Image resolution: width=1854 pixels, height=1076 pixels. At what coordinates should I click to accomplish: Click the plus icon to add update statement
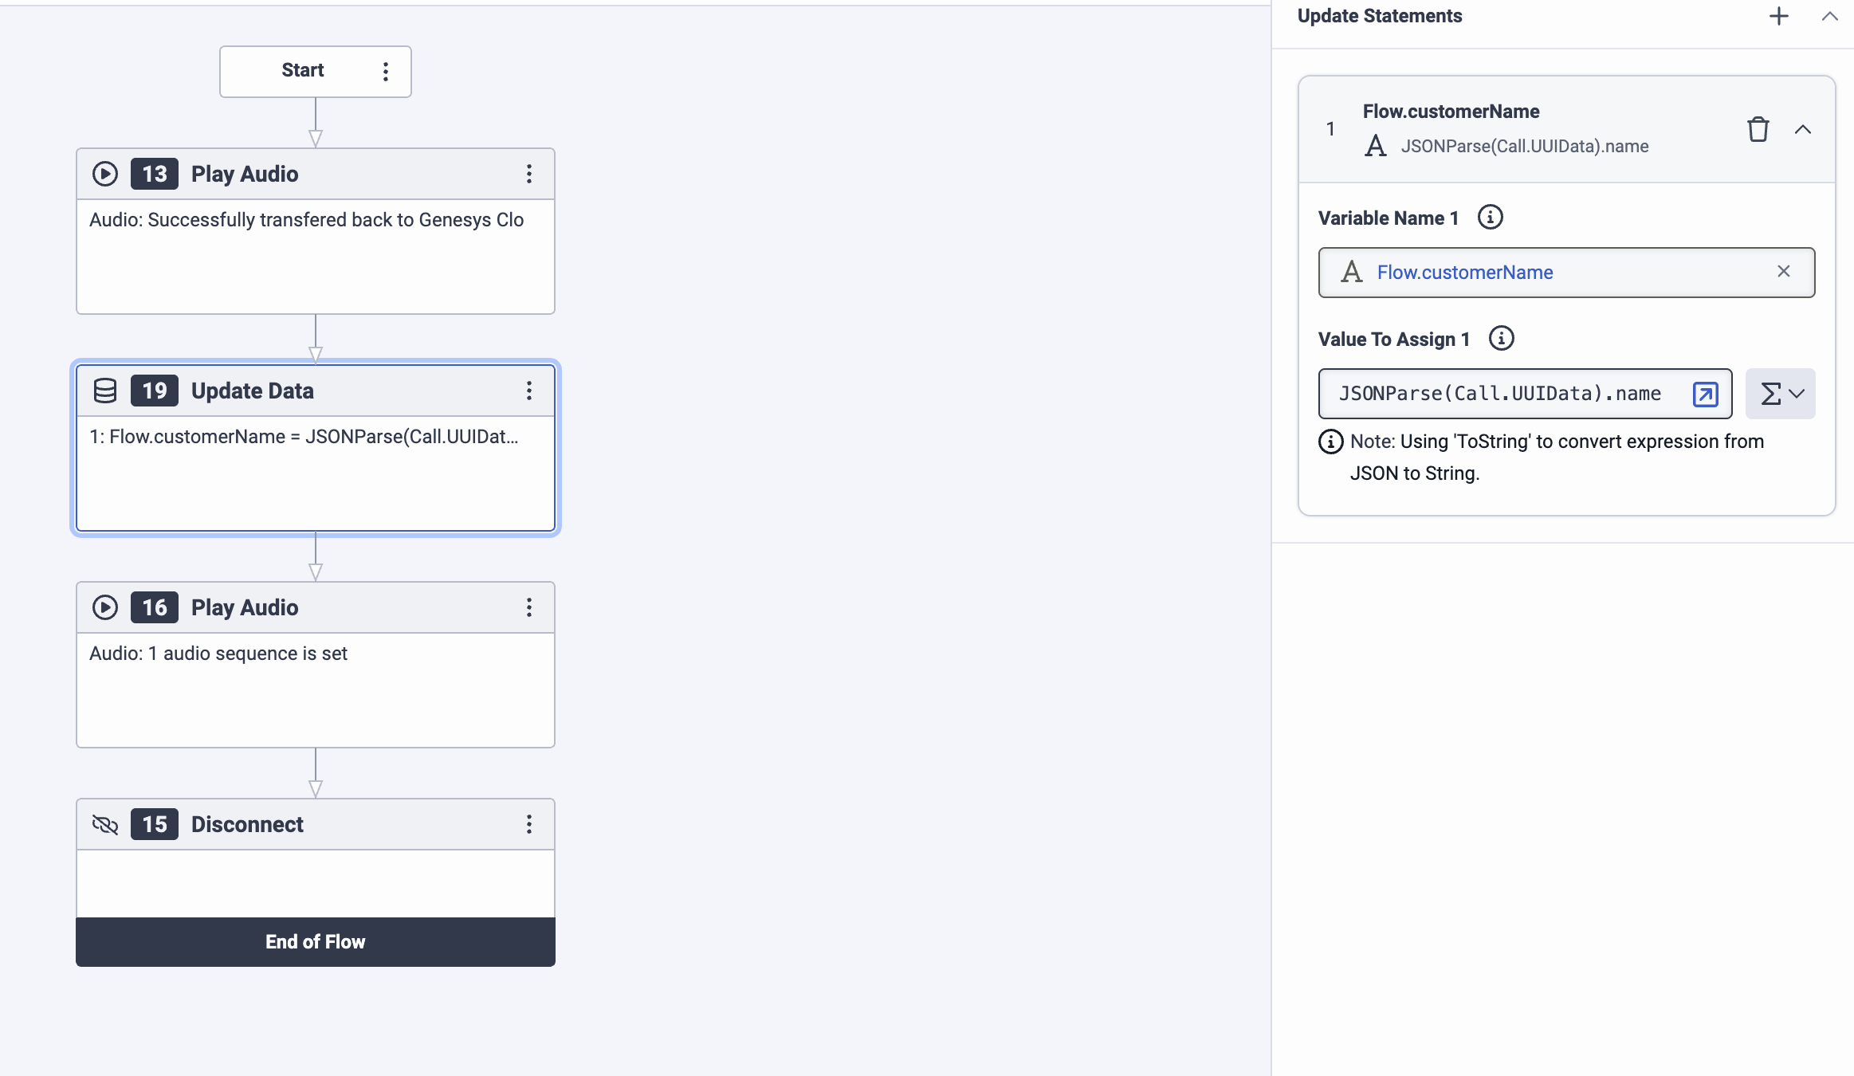(1778, 16)
